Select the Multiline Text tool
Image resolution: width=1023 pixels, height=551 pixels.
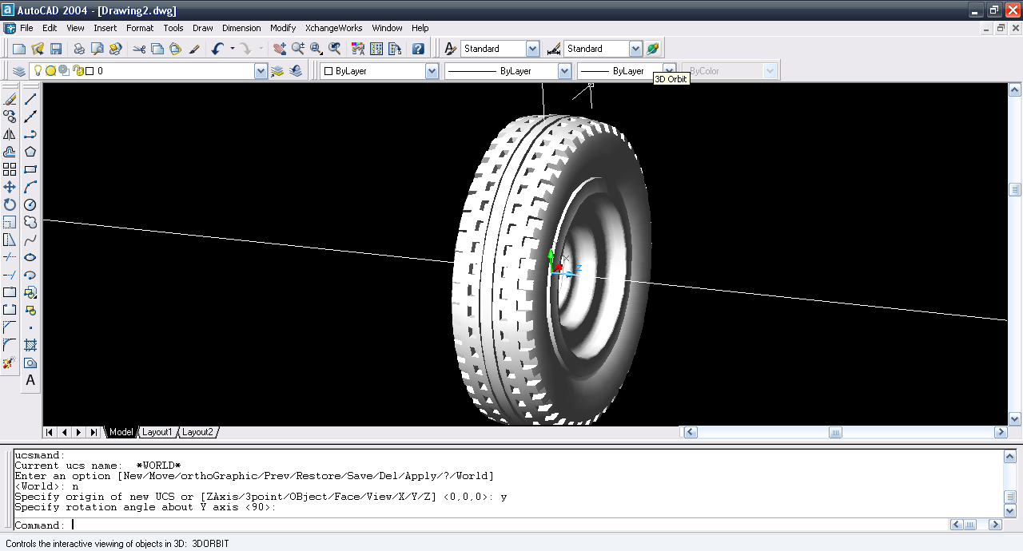point(30,380)
